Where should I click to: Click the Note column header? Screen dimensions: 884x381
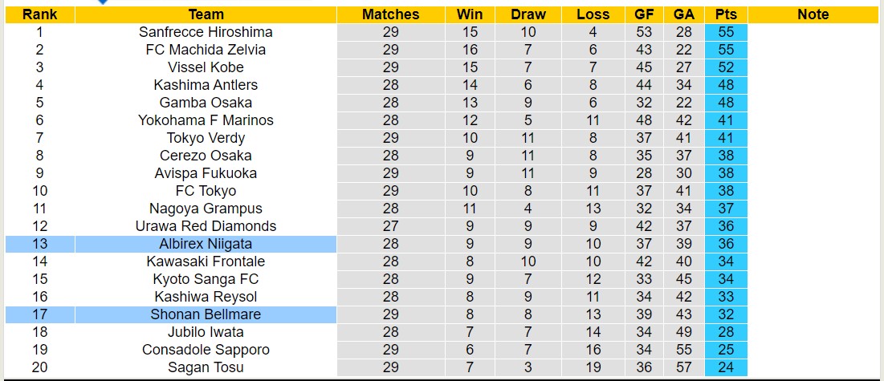(813, 14)
